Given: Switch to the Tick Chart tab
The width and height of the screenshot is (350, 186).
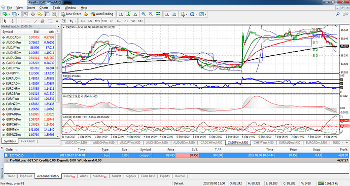Looking at the screenshot, I should click(x=28, y=141).
